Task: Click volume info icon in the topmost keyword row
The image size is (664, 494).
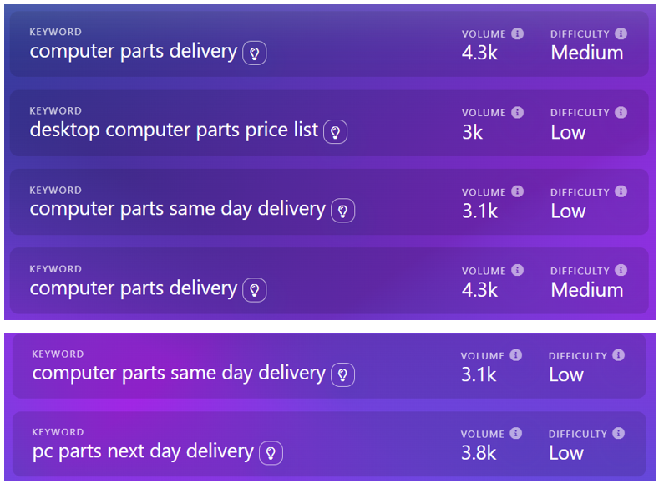Action: [x=517, y=34]
